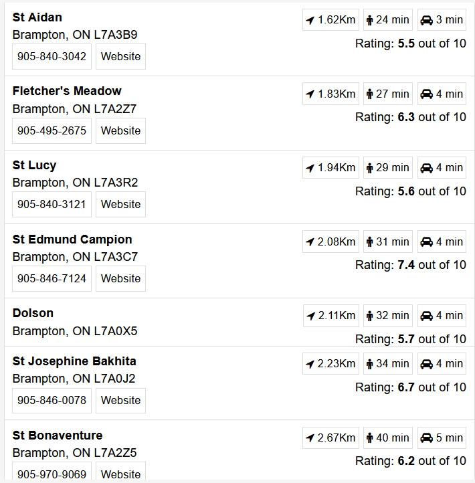Click the 2.11Km distance badge for Dolson

[x=331, y=316]
